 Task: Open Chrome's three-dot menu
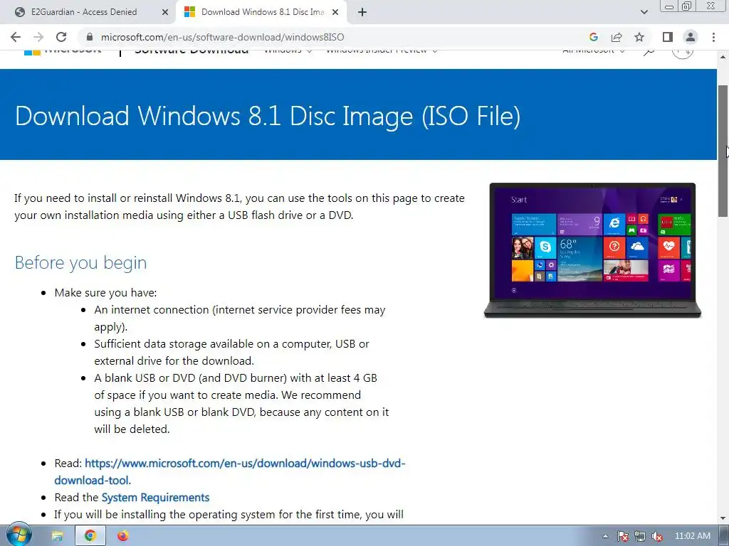tap(713, 37)
